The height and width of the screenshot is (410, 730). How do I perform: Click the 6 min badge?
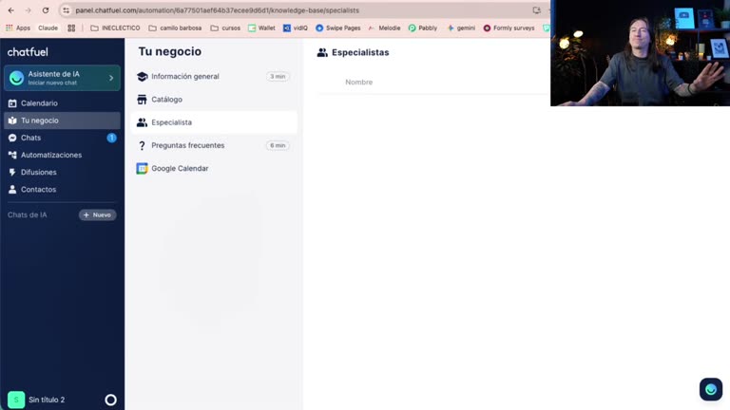point(278,145)
